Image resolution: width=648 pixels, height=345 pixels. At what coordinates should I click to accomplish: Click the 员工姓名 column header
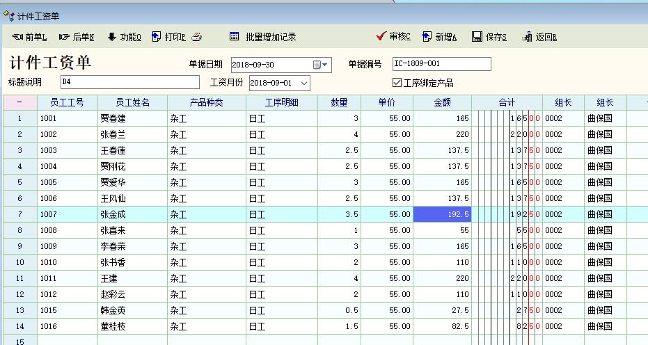point(132,102)
